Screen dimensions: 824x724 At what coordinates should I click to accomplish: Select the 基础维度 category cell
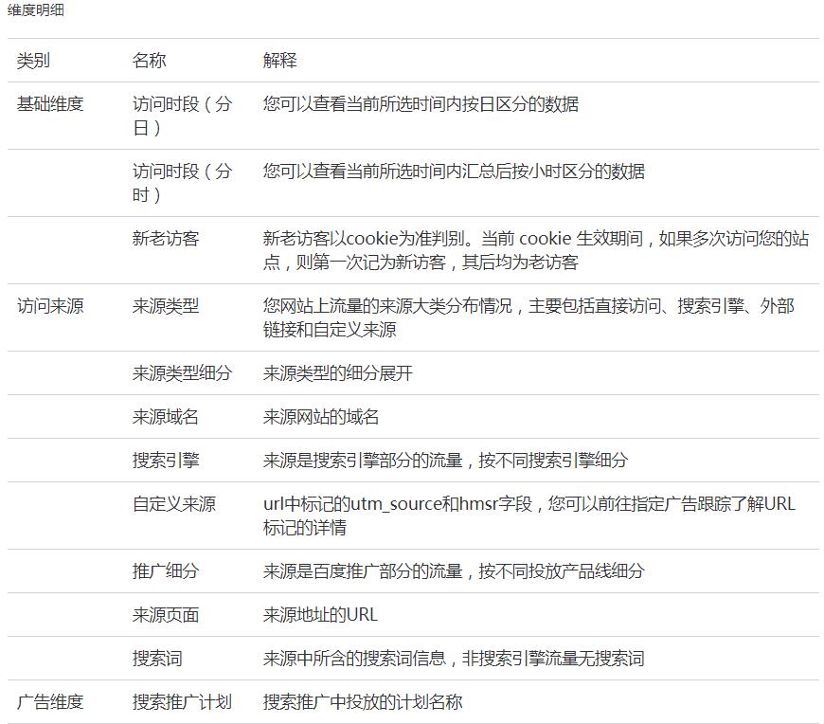click(50, 104)
